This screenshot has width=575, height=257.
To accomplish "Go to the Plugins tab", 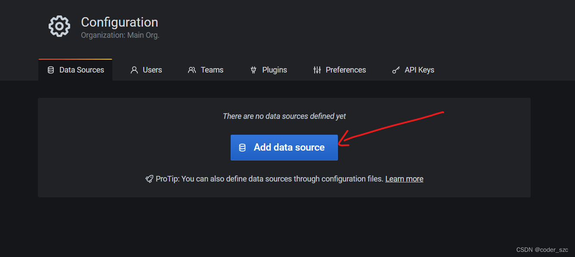I will point(269,70).
